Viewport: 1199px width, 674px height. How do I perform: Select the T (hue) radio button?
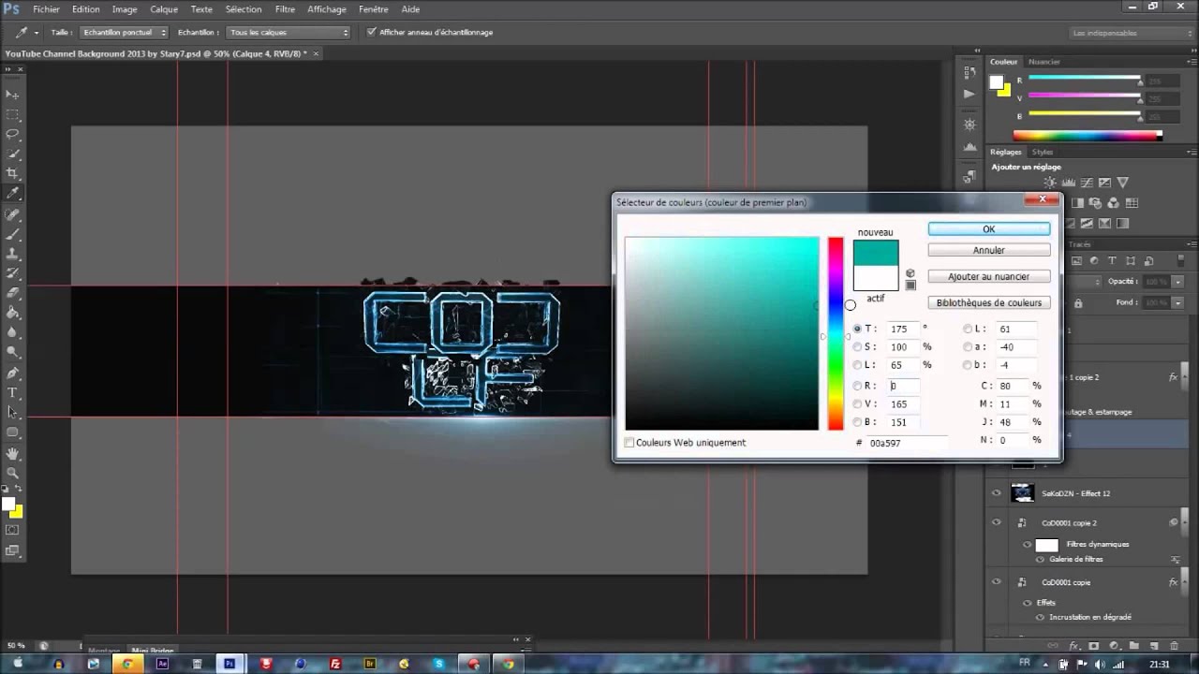click(857, 329)
